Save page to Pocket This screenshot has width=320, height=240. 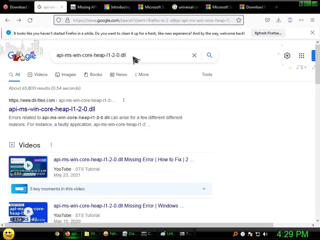[x=267, y=20]
